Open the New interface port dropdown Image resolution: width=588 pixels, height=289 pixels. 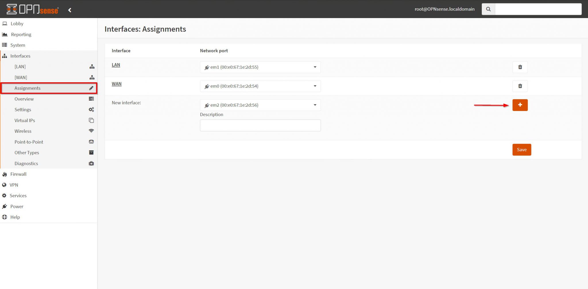[260, 105]
